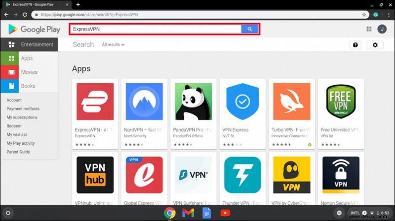Open the Parent Guide link

(18, 152)
